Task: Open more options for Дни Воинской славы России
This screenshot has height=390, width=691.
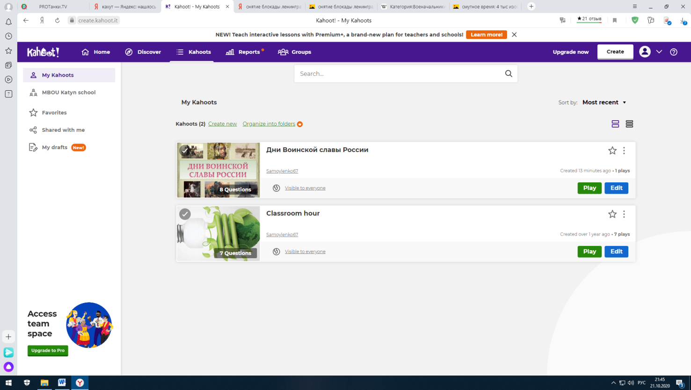Action: click(x=624, y=151)
